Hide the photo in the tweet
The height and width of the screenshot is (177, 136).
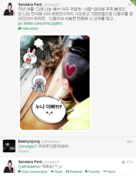pos(28,28)
